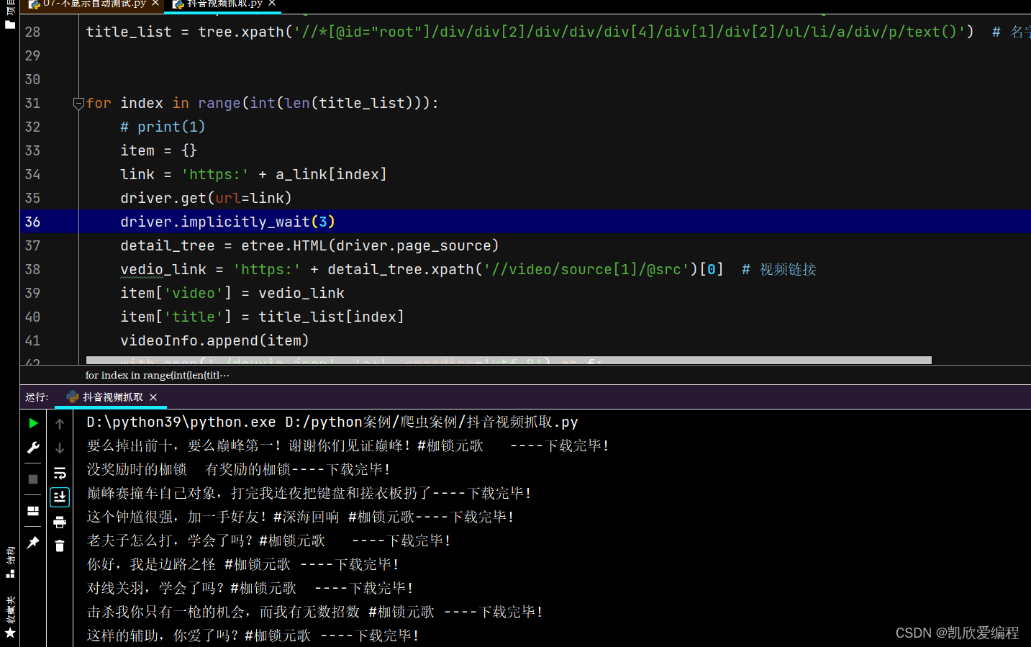The height and width of the screenshot is (647, 1031).
Task: Click console line '要么掉出前十'
Action: (348, 445)
